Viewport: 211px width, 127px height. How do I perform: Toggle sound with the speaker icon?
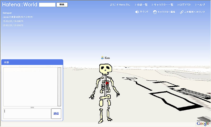pyautogui.click(x=137, y=12)
